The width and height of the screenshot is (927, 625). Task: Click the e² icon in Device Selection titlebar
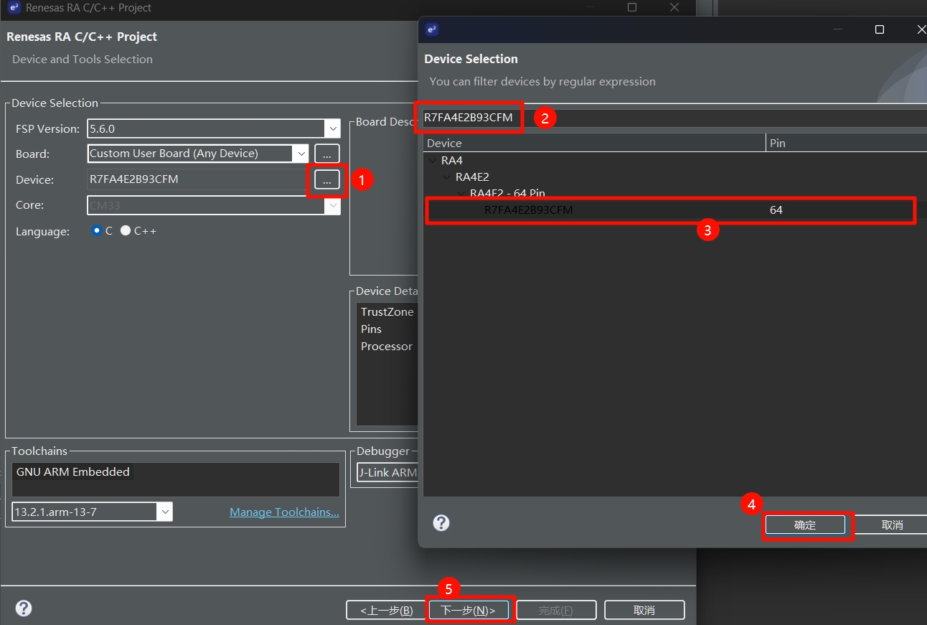(x=432, y=29)
